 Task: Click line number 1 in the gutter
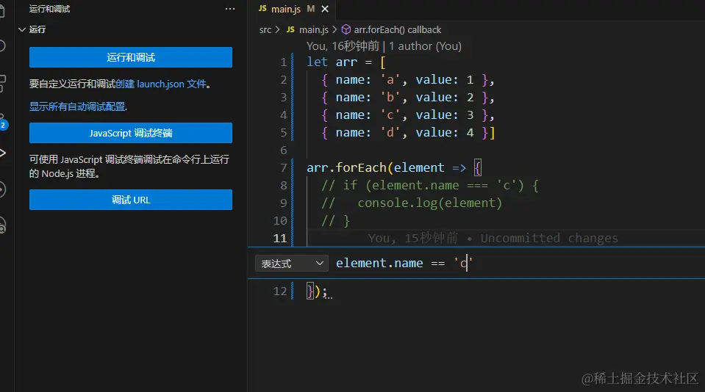point(283,62)
